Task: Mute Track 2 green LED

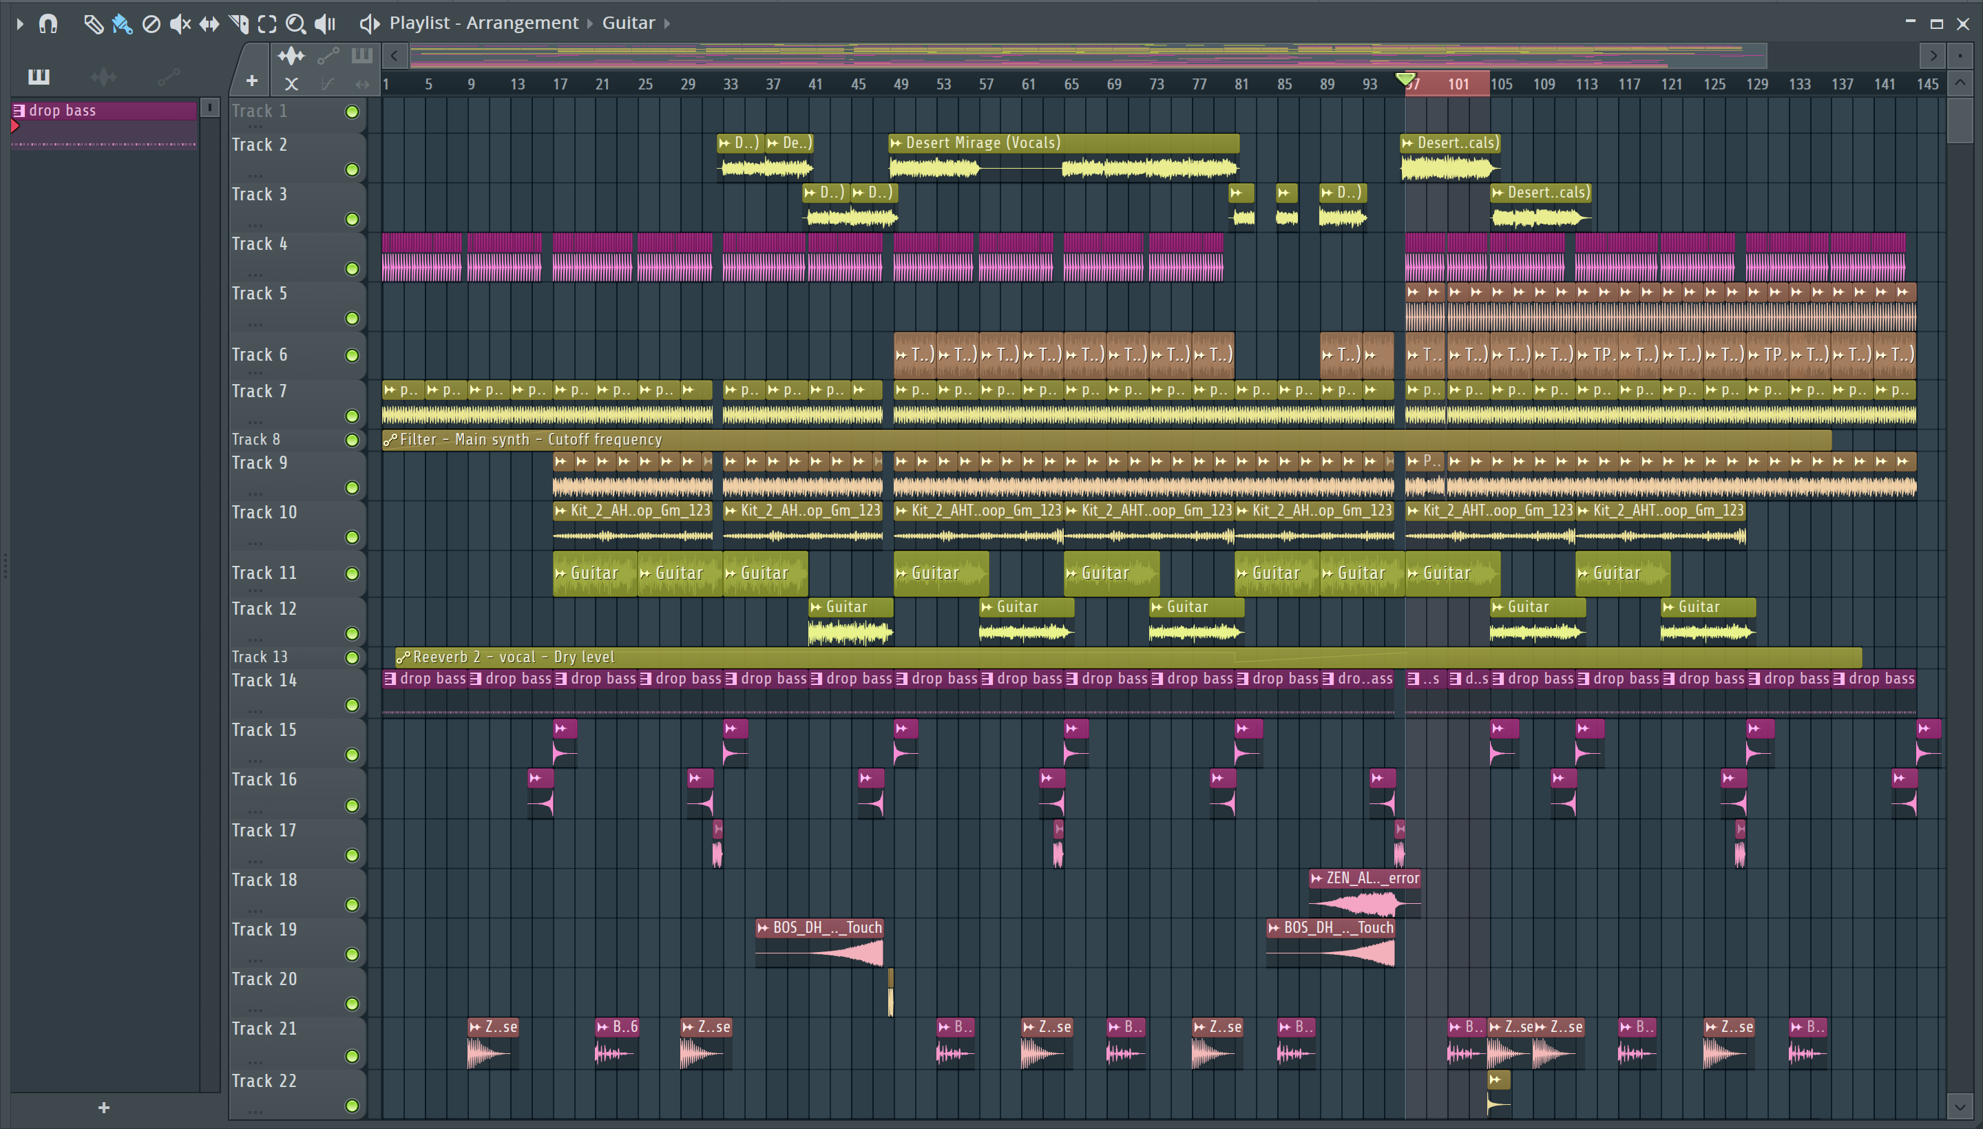Action: [x=352, y=170]
